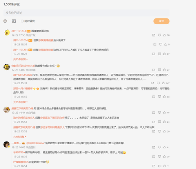Like the comment posted 12-23 16:03

coord(164,147)
